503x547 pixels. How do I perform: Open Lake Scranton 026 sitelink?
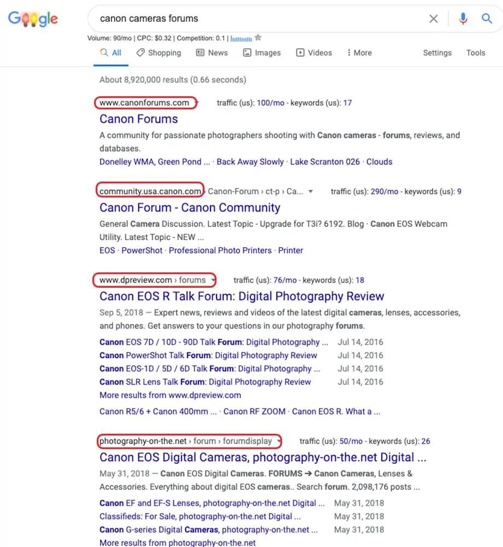click(x=325, y=162)
